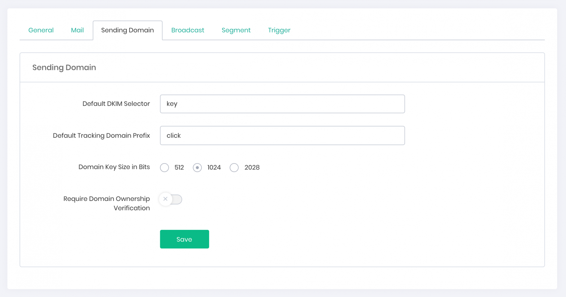Click the 'Domain Key Size in Bits' label
Image resolution: width=566 pixels, height=297 pixels.
coord(114,167)
